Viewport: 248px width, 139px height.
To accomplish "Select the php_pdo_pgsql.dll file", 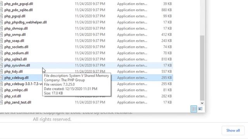I will click(19, 4).
